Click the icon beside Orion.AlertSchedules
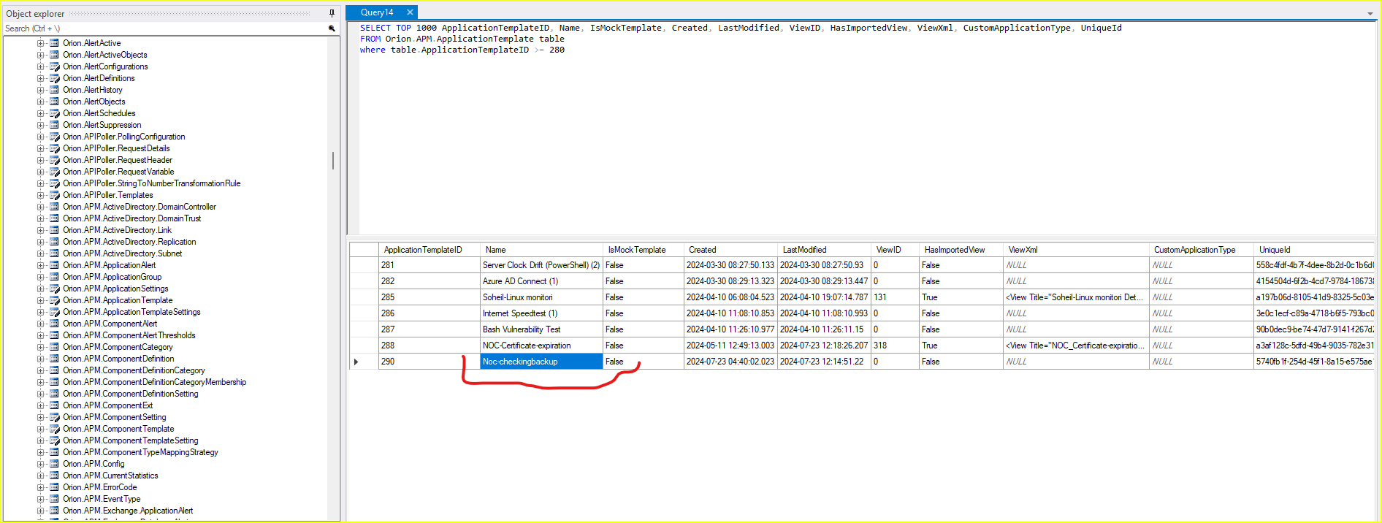The width and height of the screenshot is (1382, 523). [x=54, y=113]
